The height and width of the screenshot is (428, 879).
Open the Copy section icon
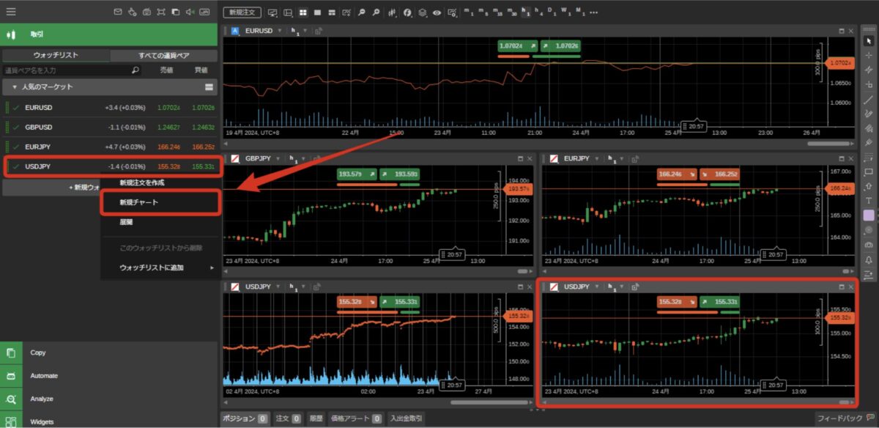click(11, 353)
